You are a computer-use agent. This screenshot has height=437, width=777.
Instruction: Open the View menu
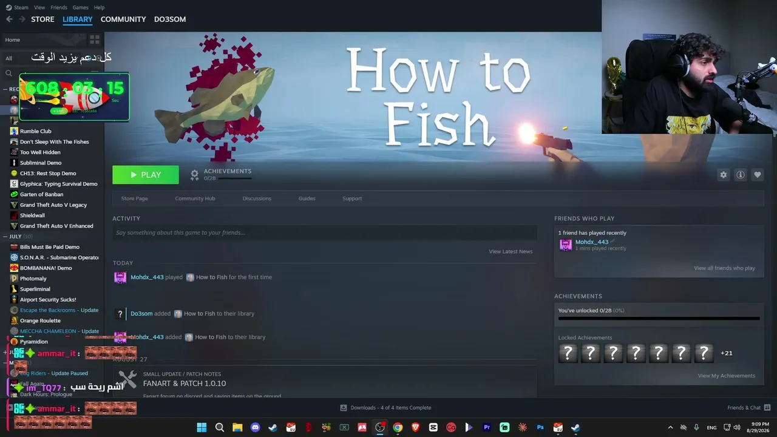[x=39, y=7]
